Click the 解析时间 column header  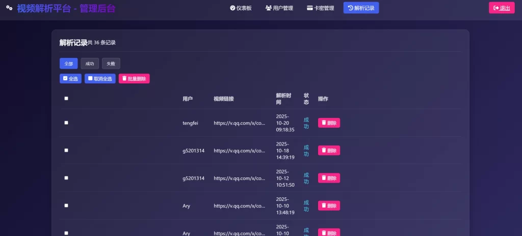tap(283, 99)
